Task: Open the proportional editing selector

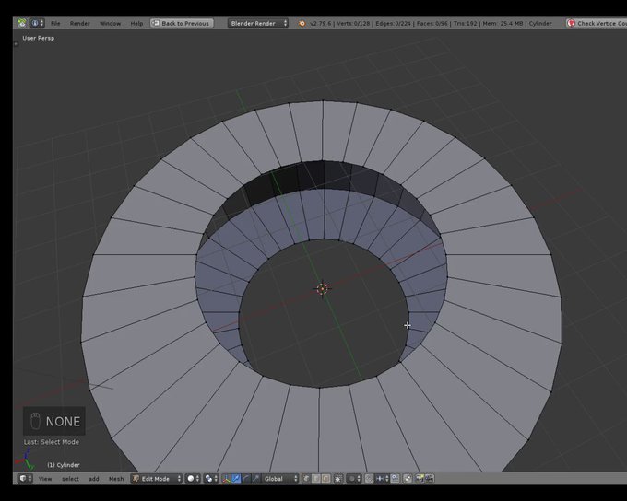Action: 354,479
